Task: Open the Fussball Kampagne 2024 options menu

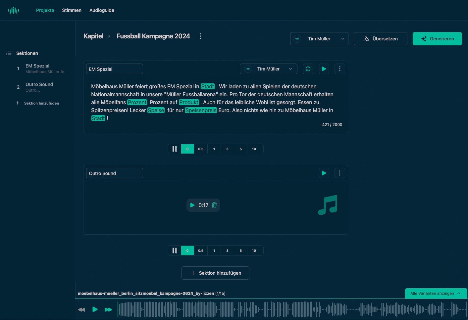Action: [200, 36]
